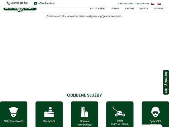Open email link office@centr.cz
Image resolution: width=169 pixels, height=127 pixels.
47,3
